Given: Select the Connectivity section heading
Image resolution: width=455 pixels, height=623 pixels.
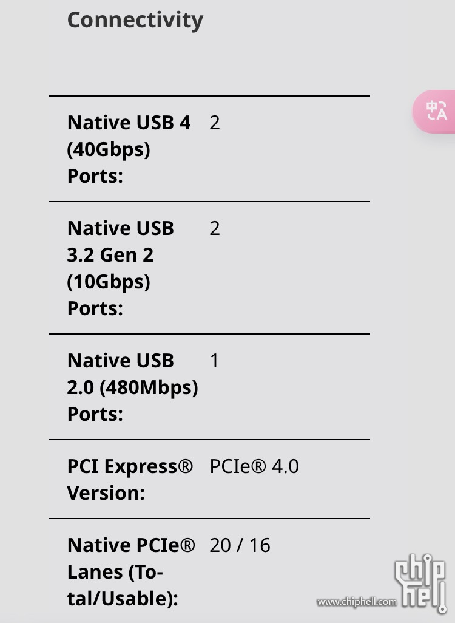Looking at the screenshot, I should [x=135, y=20].
